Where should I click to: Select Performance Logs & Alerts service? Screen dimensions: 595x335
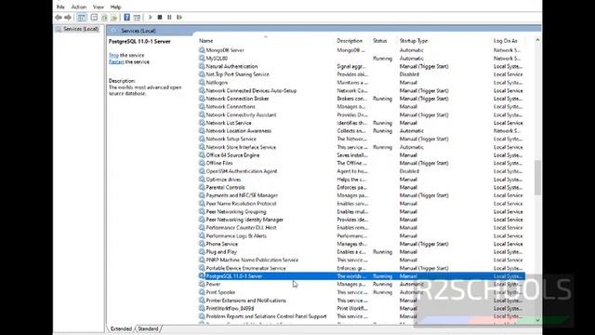(362, 235)
